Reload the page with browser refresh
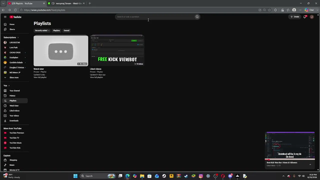 [x=15, y=10]
